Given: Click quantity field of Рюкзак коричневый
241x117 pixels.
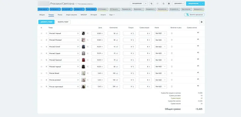Looking at the screenshot, I should [114, 86].
